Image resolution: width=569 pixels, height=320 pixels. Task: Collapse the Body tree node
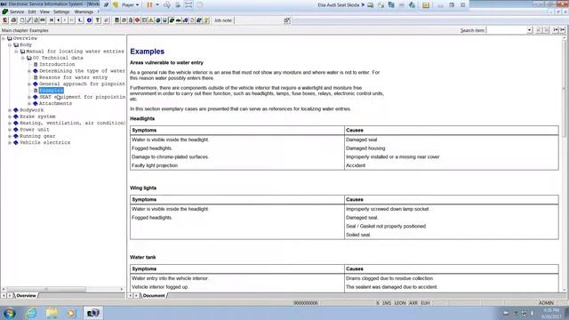coord(10,44)
